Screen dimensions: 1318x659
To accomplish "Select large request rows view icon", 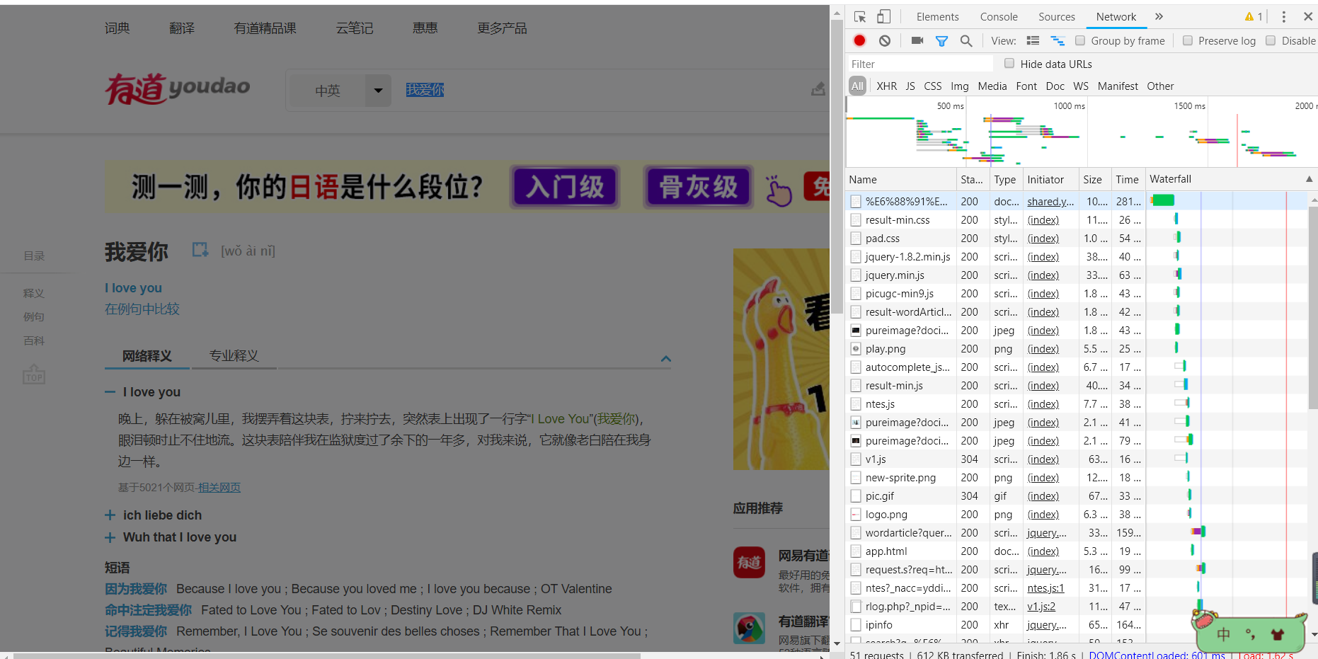I will coord(1033,41).
